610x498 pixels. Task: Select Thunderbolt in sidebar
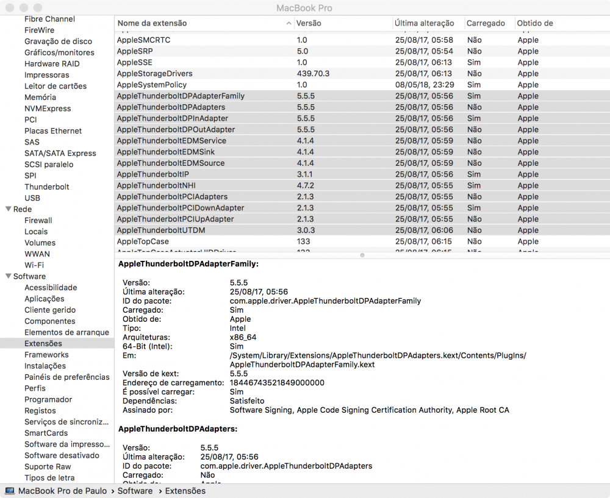coord(47,187)
